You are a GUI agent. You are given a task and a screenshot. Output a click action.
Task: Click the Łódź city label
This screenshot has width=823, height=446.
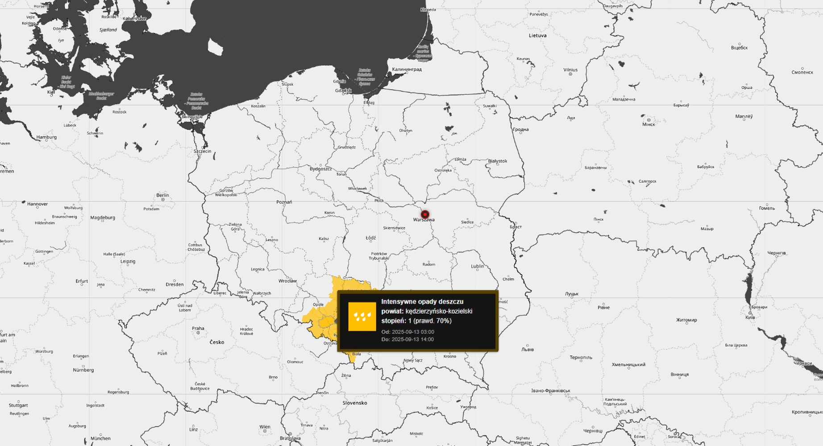point(370,238)
